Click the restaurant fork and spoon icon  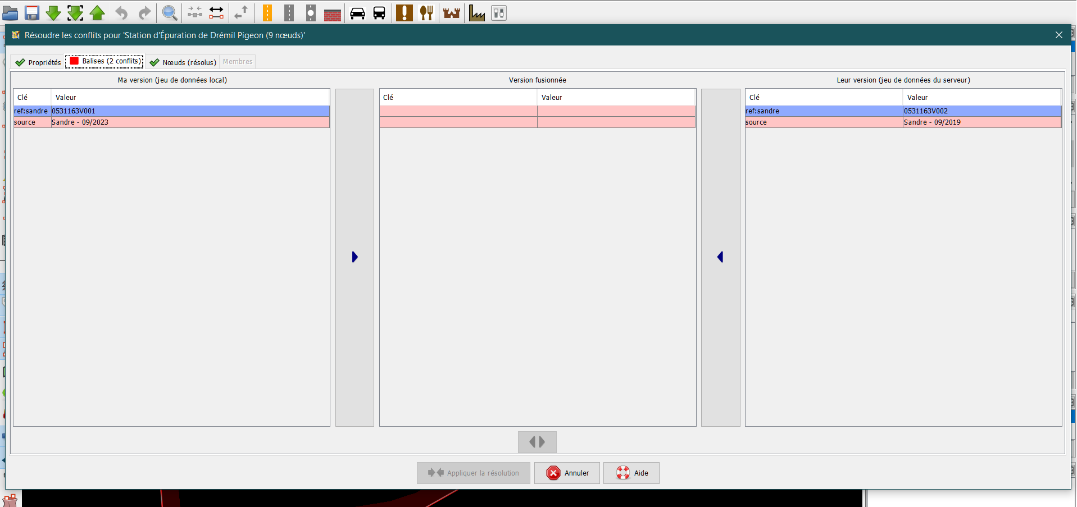tap(426, 13)
